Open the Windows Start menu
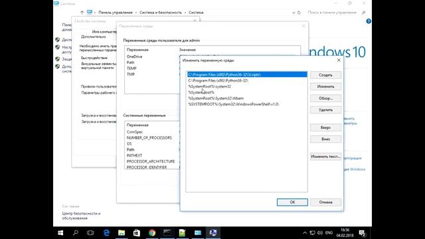Image resolution: width=425 pixels, height=239 pixels. [x=60, y=233]
